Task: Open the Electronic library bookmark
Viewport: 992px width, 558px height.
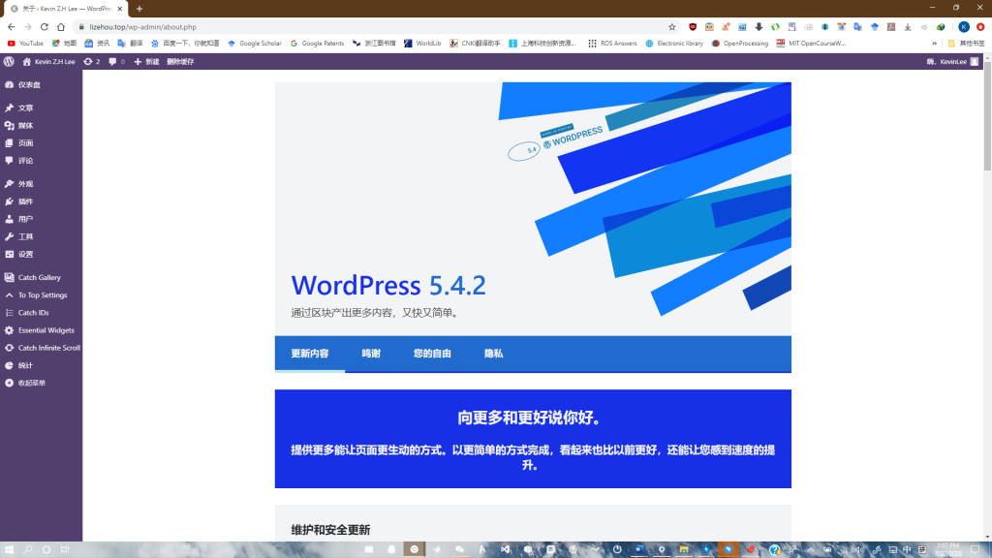Action: (x=674, y=44)
